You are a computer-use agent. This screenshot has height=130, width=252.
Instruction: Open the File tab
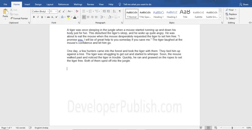pyautogui.click(x=5, y=4)
